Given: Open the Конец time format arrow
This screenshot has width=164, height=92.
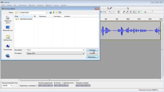Looking at the screenshot, I should click(x=68, y=86).
